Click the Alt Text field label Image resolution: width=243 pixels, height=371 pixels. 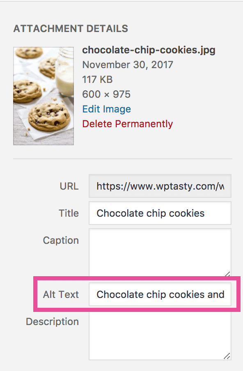tap(62, 294)
